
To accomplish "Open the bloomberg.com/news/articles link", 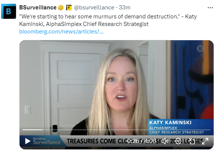I will click(61, 32).
